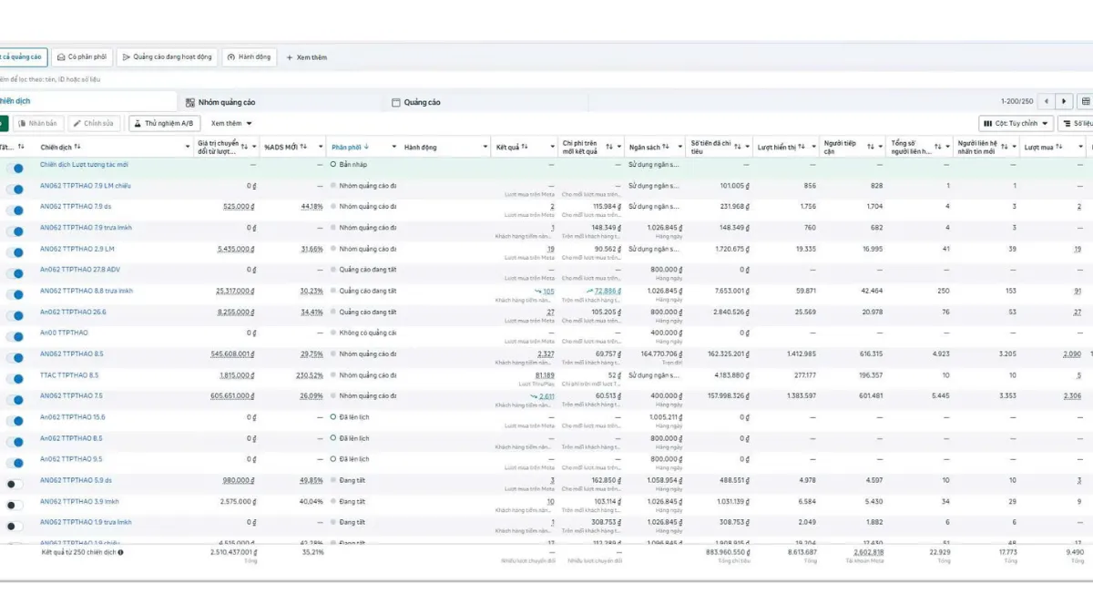
Task: Toggle campaign AN062 TTPTHAO 7.9 ds
Action: pos(15,210)
